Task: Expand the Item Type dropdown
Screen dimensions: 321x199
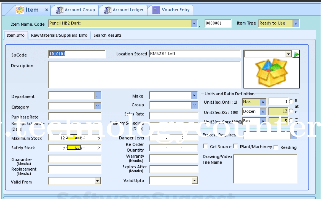Action: [x=296, y=23]
